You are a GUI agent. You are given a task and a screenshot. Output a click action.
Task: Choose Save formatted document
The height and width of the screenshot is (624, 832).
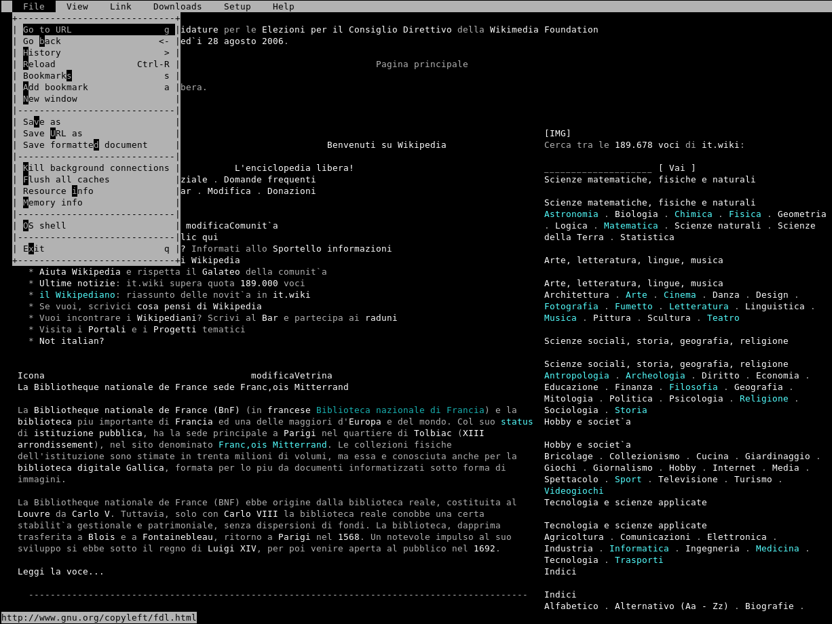point(96,145)
